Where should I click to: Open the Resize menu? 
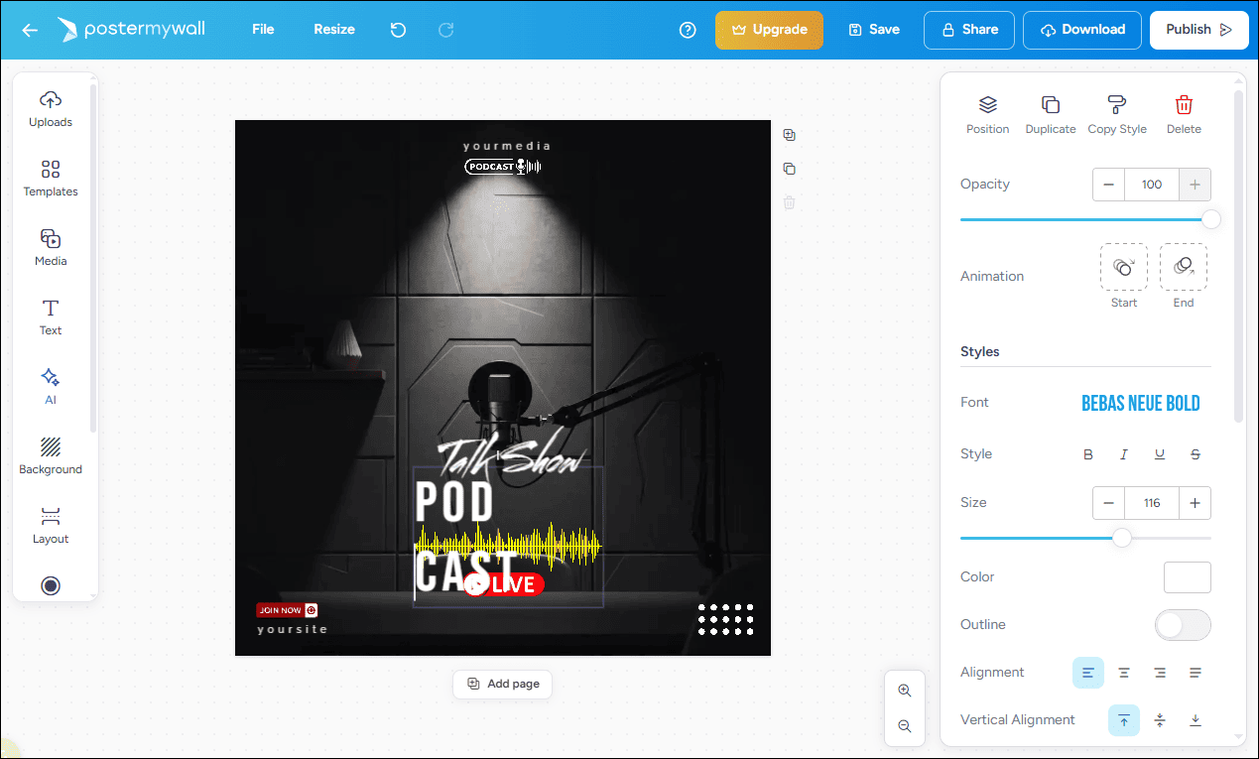pyautogui.click(x=333, y=30)
